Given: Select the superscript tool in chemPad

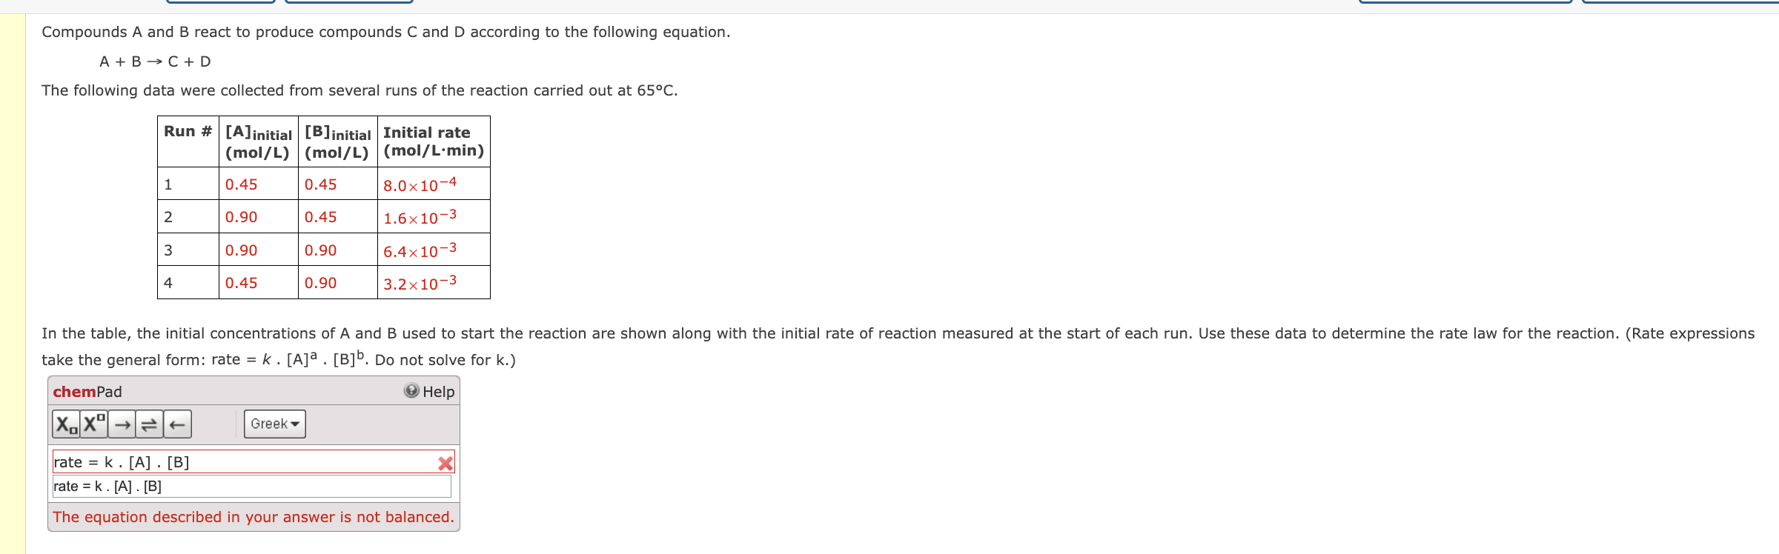Looking at the screenshot, I should (92, 424).
